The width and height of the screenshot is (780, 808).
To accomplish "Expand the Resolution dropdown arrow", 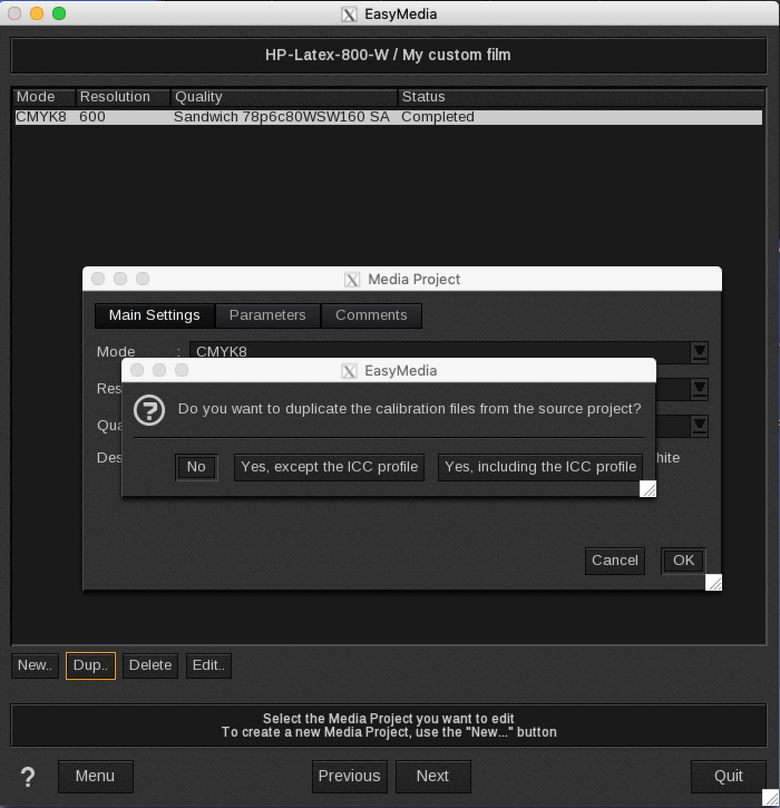I will coord(699,388).
